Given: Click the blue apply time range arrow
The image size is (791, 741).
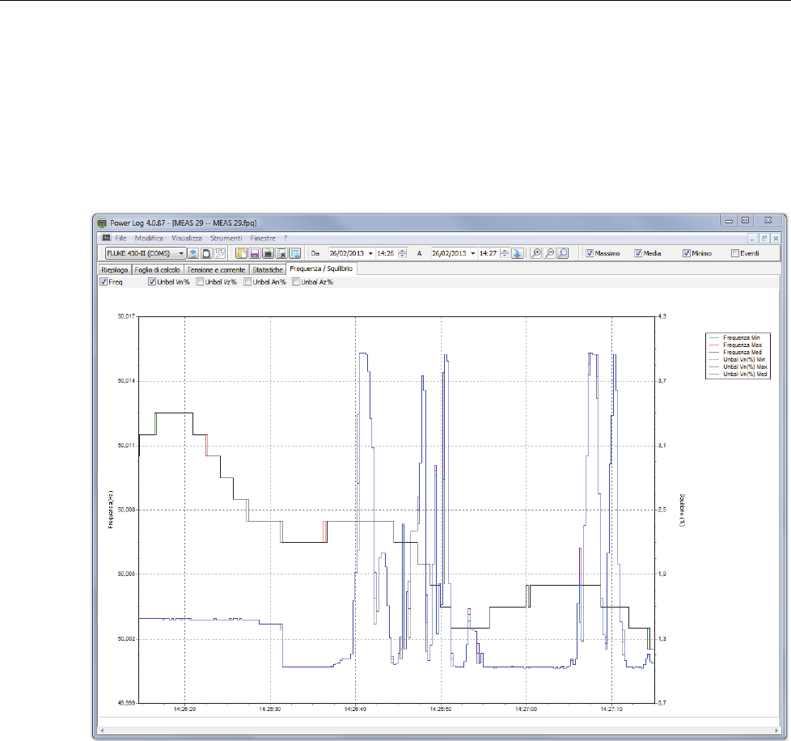Looking at the screenshot, I should point(517,253).
